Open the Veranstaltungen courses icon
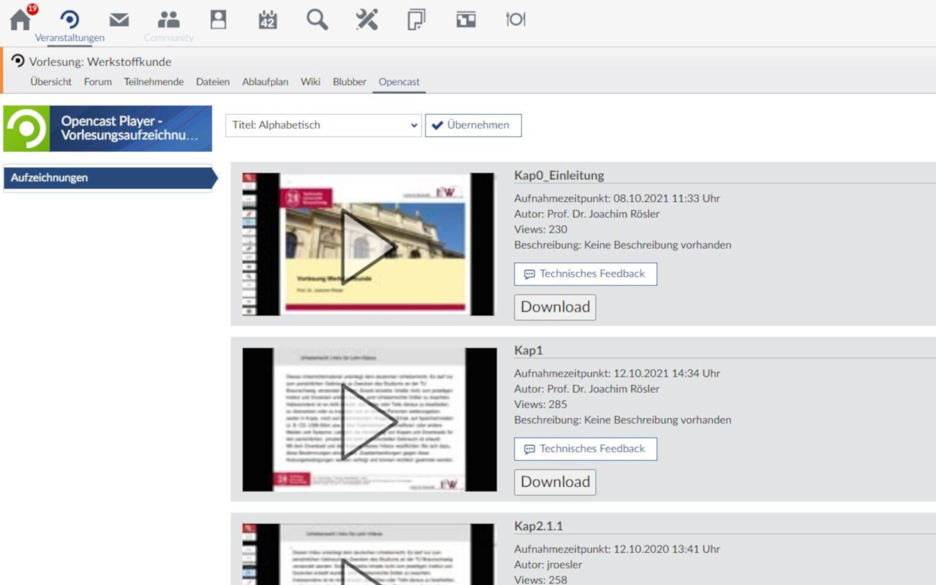Viewport: 936px width, 585px height. [69, 20]
